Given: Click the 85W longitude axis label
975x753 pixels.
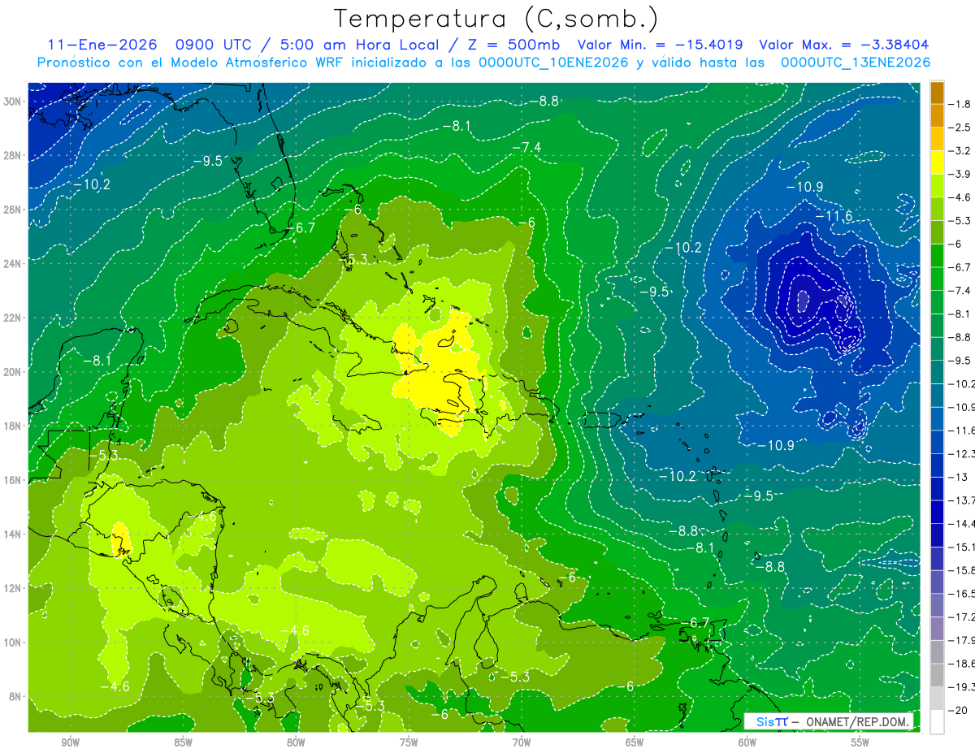Looking at the screenshot, I should [x=184, y=742].
